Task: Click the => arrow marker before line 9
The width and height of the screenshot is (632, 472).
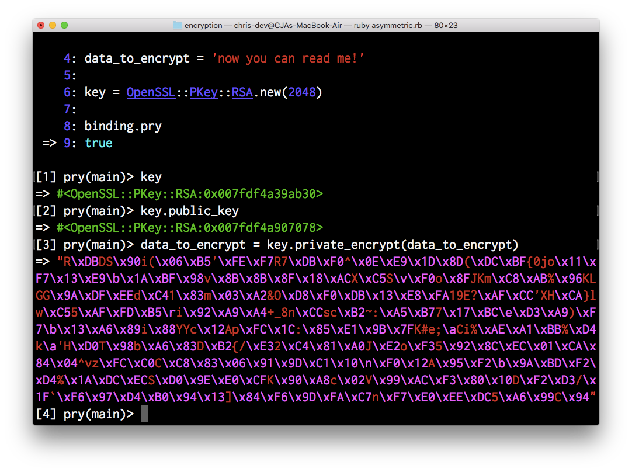Action: tap(50, 143)
